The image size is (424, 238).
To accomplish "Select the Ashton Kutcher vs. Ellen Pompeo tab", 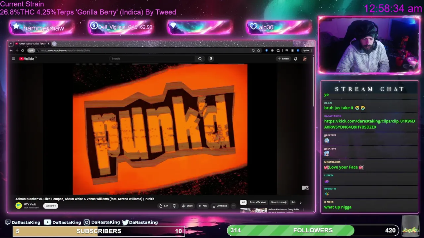I will tap(31, 44).
